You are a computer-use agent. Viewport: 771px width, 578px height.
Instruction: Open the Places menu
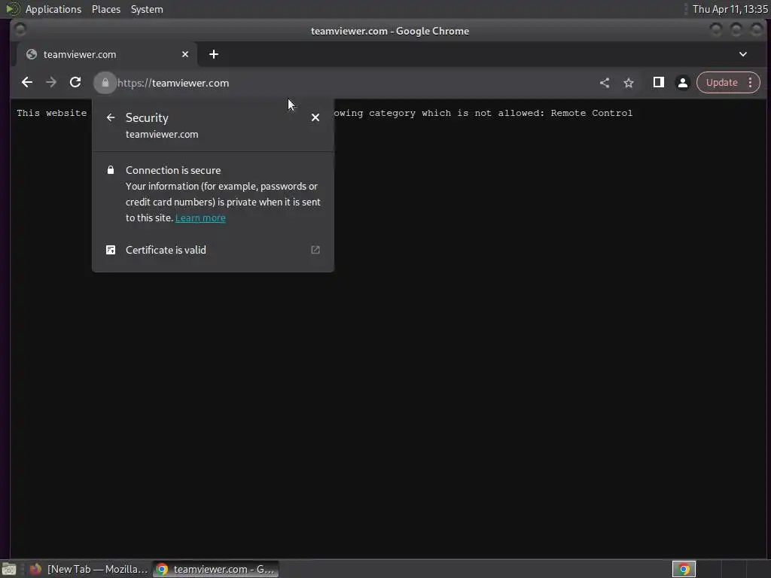105,9
